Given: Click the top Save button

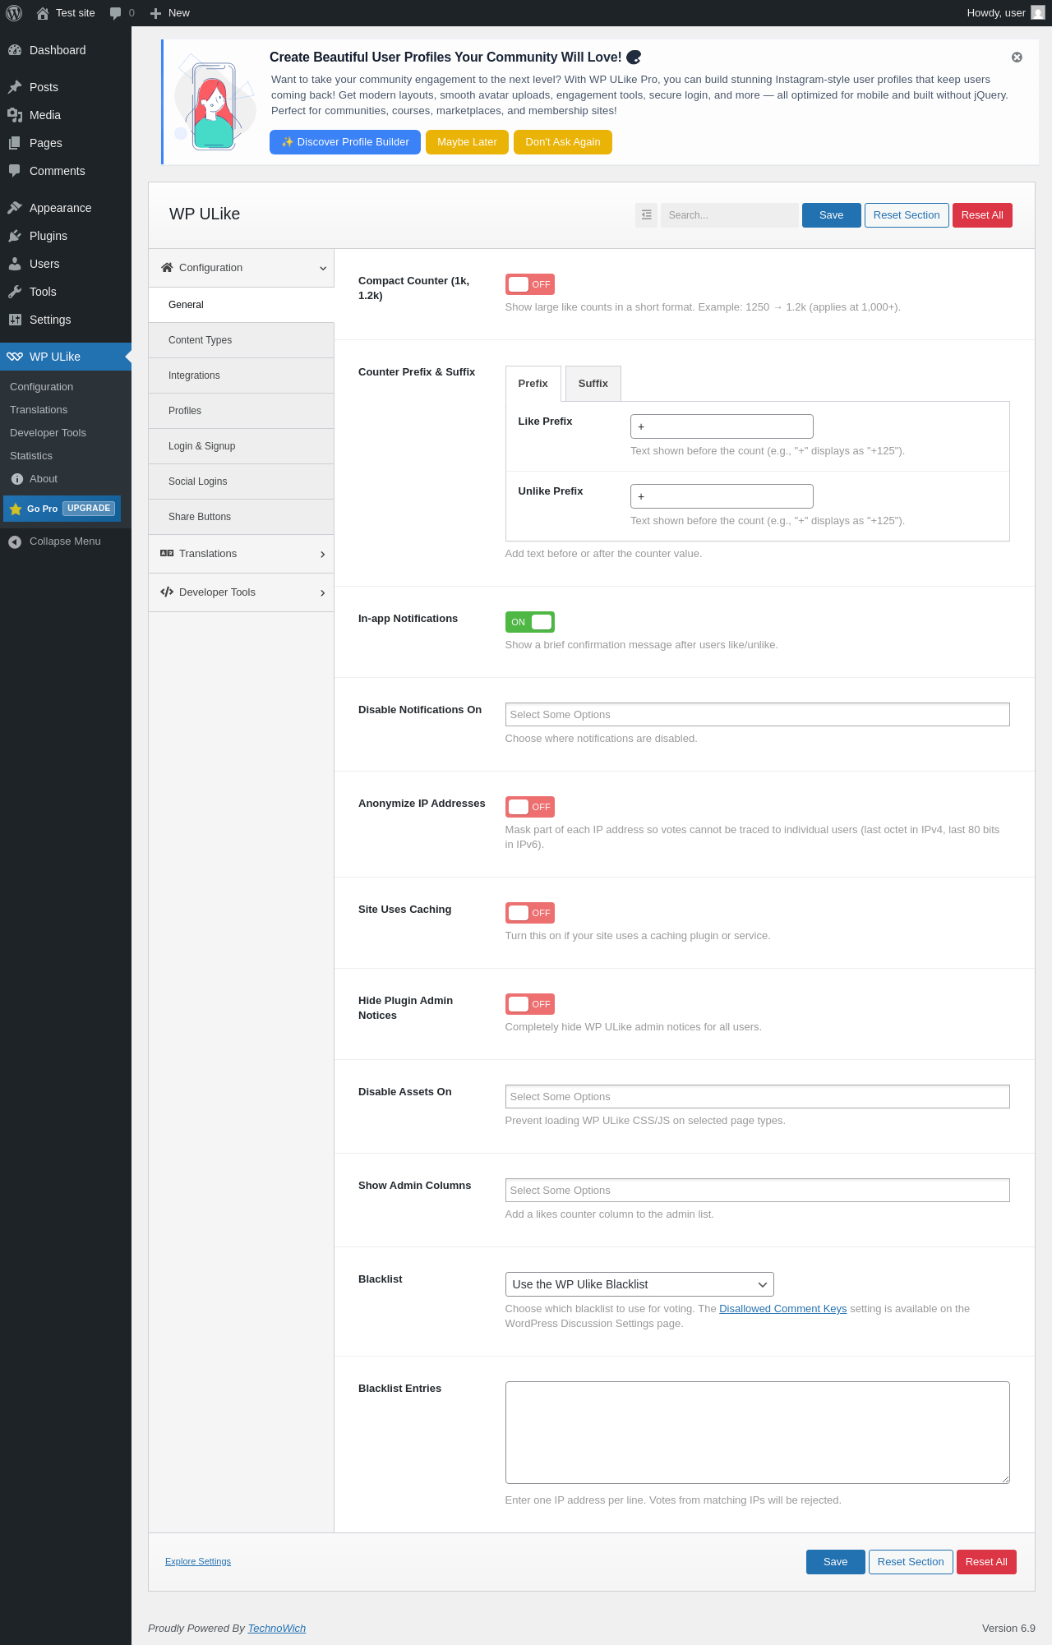Looking at the screenshot, I should tap(832, 215).
